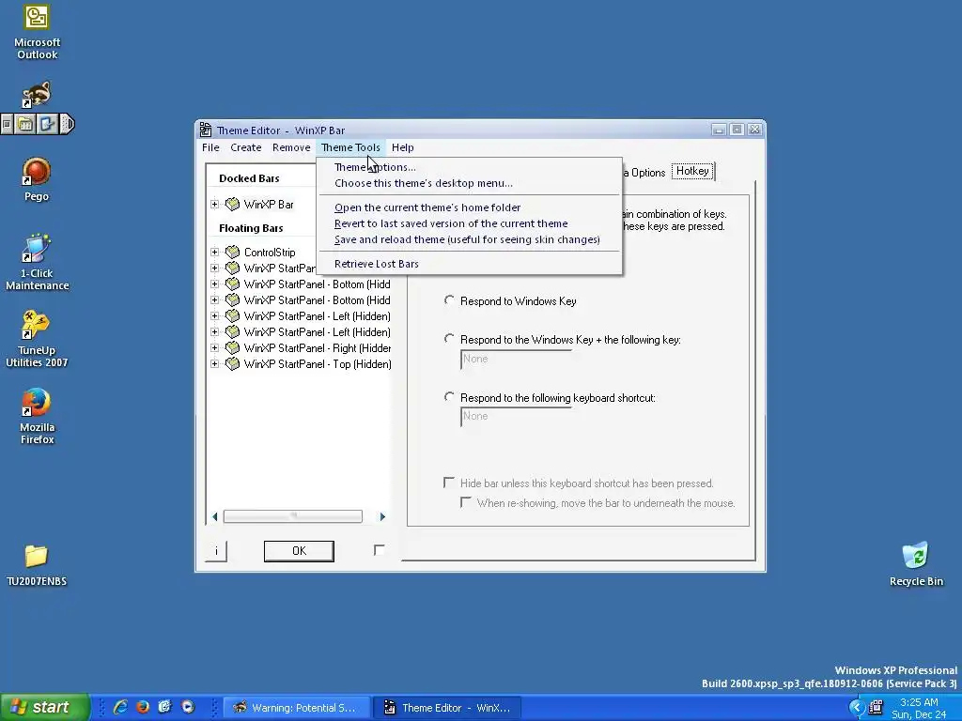Open the Pego desktop shortcut
Screen dimensions: 962x721
(x=37, y=179)
